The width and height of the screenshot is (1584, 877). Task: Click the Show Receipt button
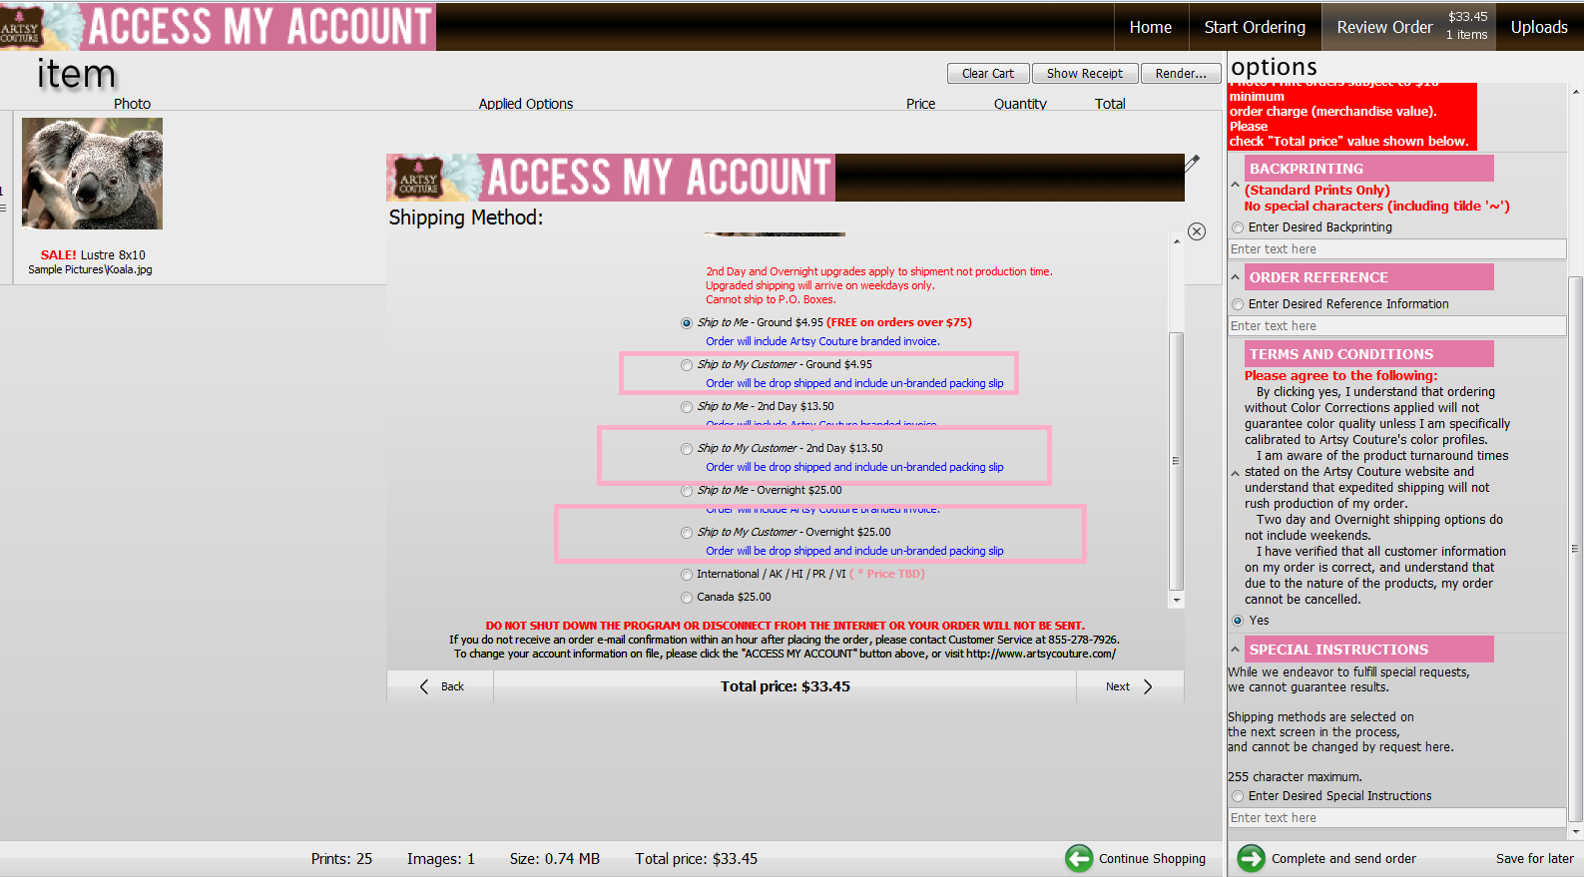click(x=1084, y=74)
